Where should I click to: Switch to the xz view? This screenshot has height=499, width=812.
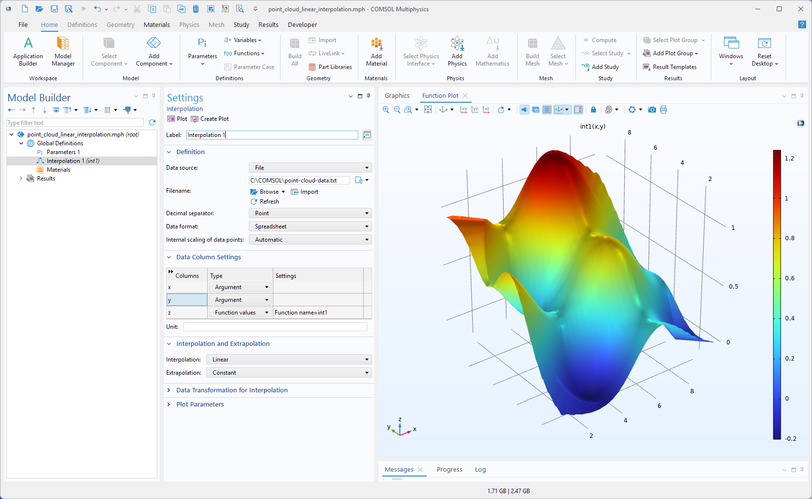pyautogui.click(x=486, y=110)
